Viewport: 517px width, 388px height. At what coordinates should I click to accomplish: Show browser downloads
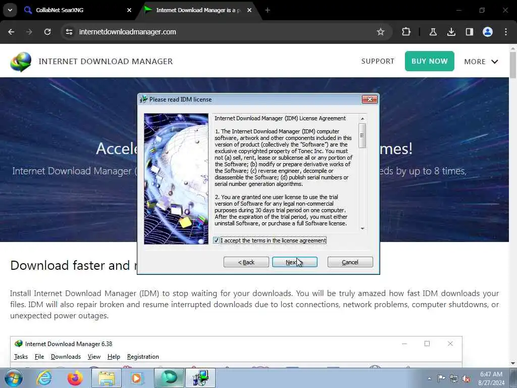click(x=451, y=32)
